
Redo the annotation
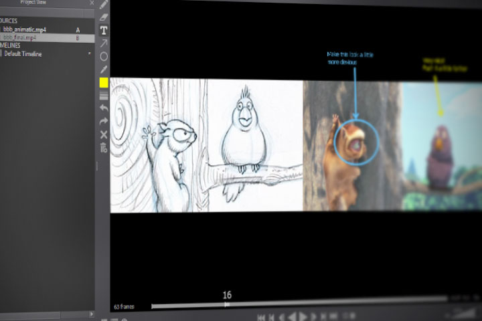pos(104,121)
